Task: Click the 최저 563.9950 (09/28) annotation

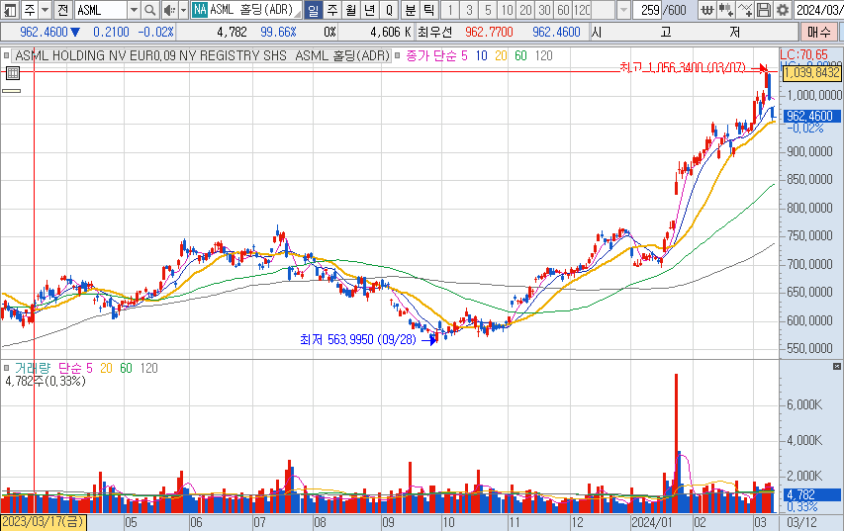Action: 357,339
